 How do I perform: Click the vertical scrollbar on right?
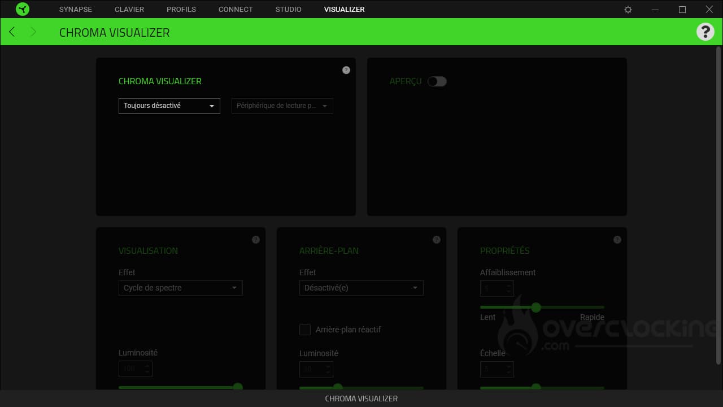[x=718, y=206]
